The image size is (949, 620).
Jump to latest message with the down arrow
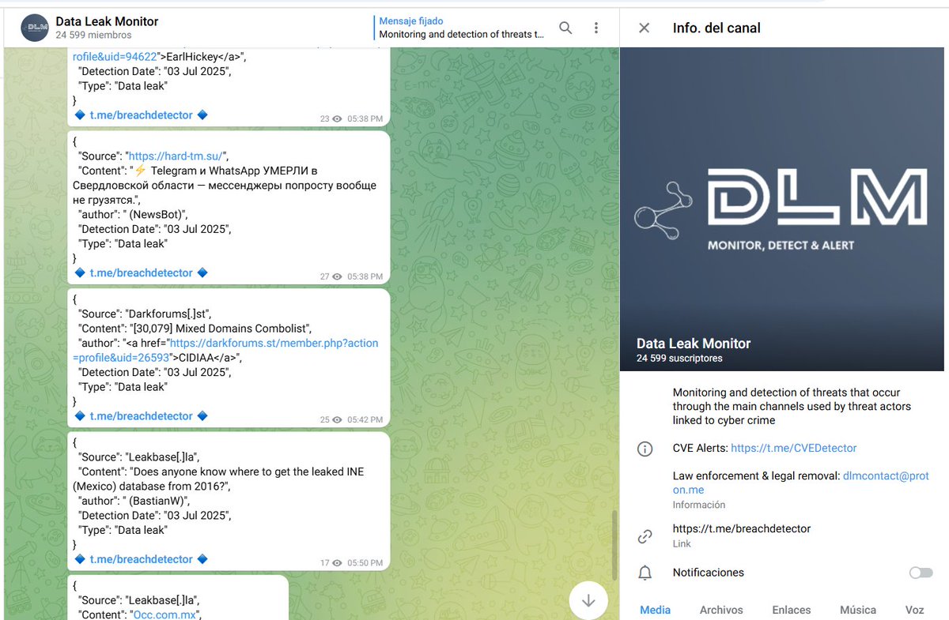point(588,600)
